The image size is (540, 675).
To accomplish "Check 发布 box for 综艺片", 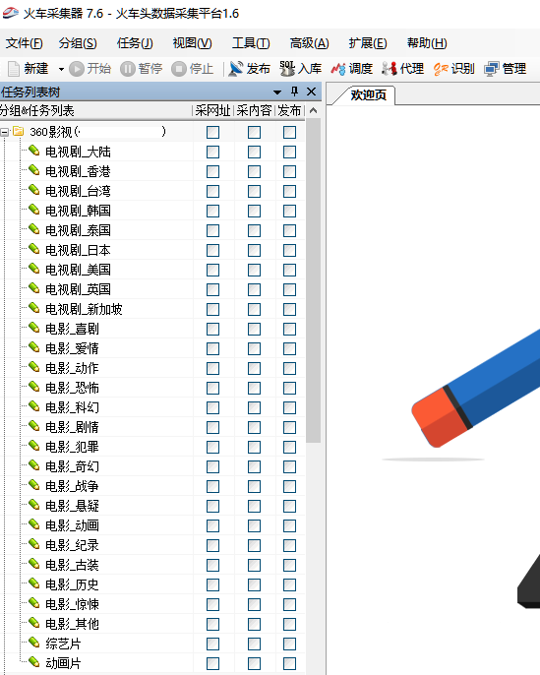I will [289, 644].
